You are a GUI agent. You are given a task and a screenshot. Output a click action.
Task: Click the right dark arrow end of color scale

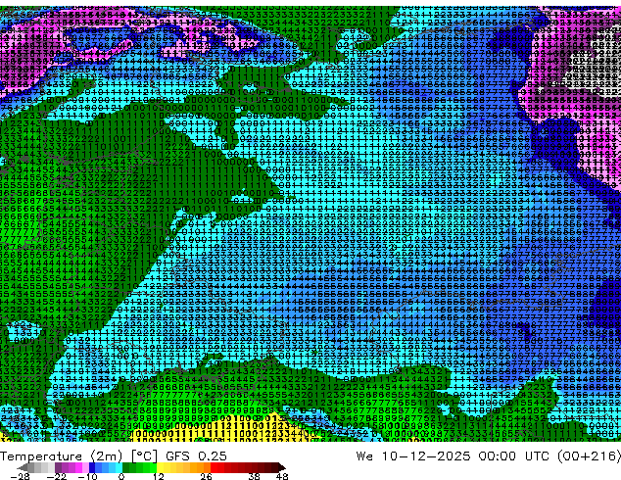pos(281,467)
